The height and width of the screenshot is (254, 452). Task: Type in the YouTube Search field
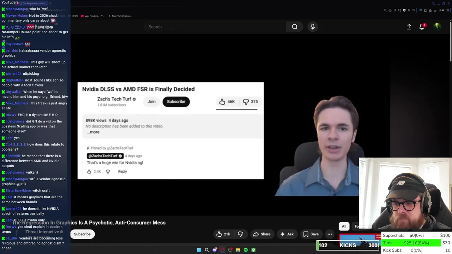point(215,27)
